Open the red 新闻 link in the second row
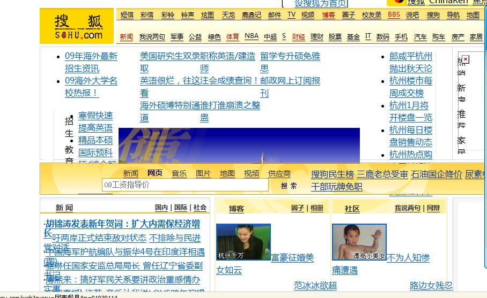Viewport: 487px width, 298px height. click(127, 37)
